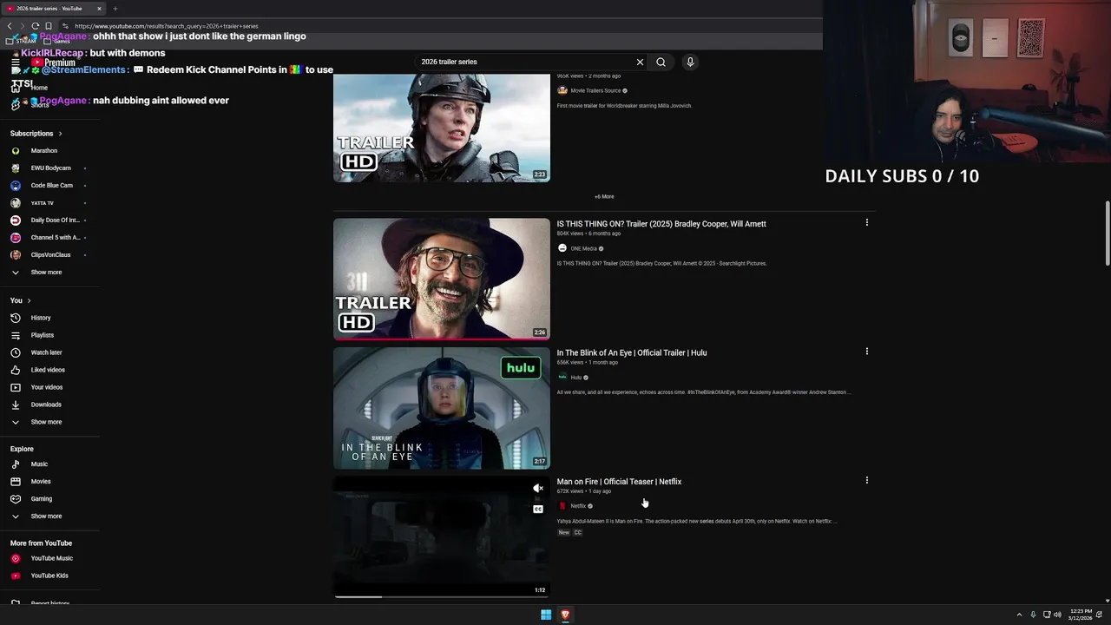Seek along the Man on Fire preview progress bar
Screen dimensions: 1111x625
point(441,596)
